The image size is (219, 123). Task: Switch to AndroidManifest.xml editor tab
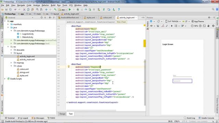69,17
